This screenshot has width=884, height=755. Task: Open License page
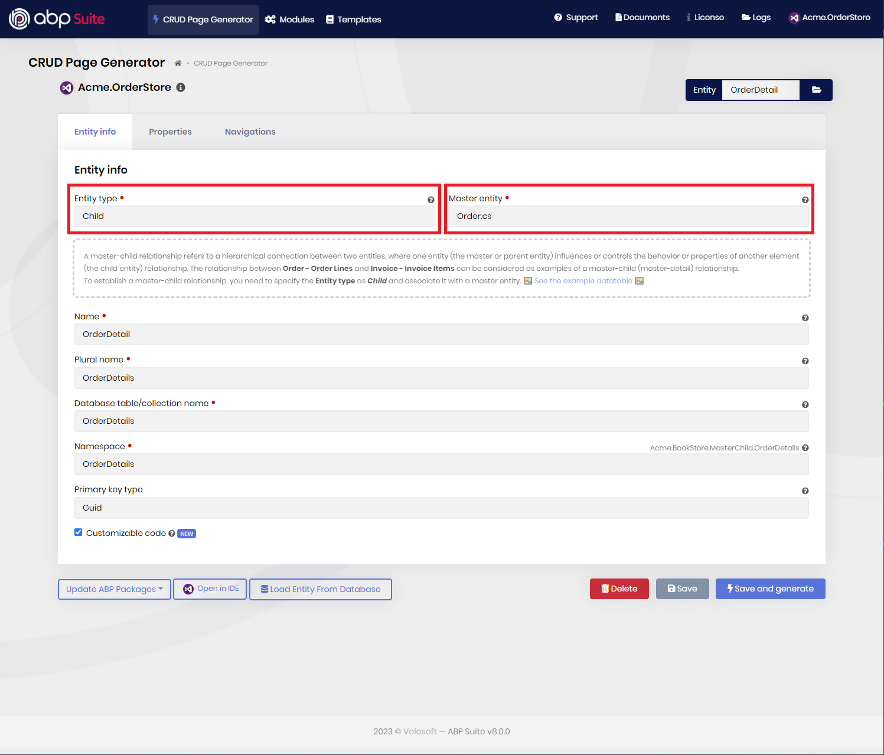pos(705,18)
